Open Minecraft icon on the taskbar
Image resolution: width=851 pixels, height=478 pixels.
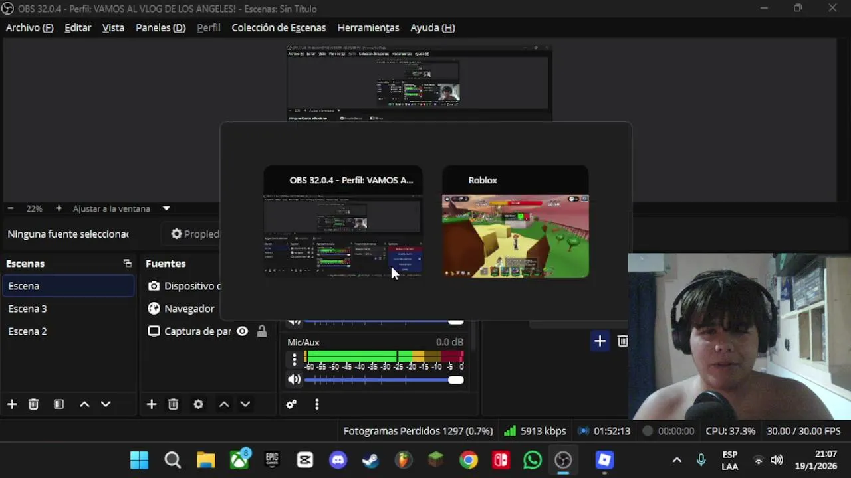coord(435,460)
